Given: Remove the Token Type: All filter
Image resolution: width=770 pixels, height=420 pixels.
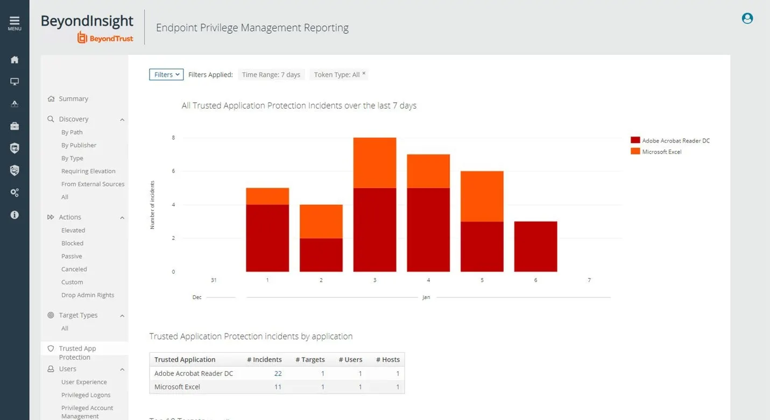Looking at the screenshot, I should coord(364,73).
